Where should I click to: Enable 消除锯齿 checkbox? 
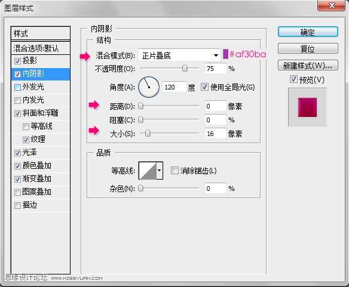coord(174,171)
